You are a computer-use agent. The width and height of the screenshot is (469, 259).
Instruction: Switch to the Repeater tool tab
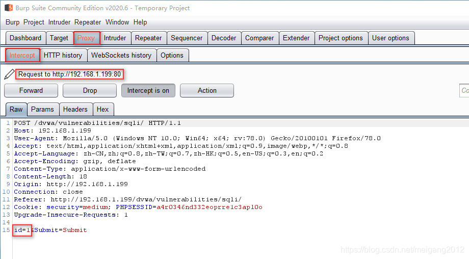pyautogui.click(x=149, y=38)
